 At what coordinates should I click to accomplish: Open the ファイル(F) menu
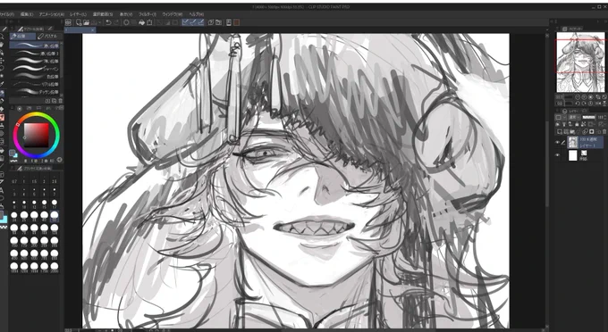7,14
